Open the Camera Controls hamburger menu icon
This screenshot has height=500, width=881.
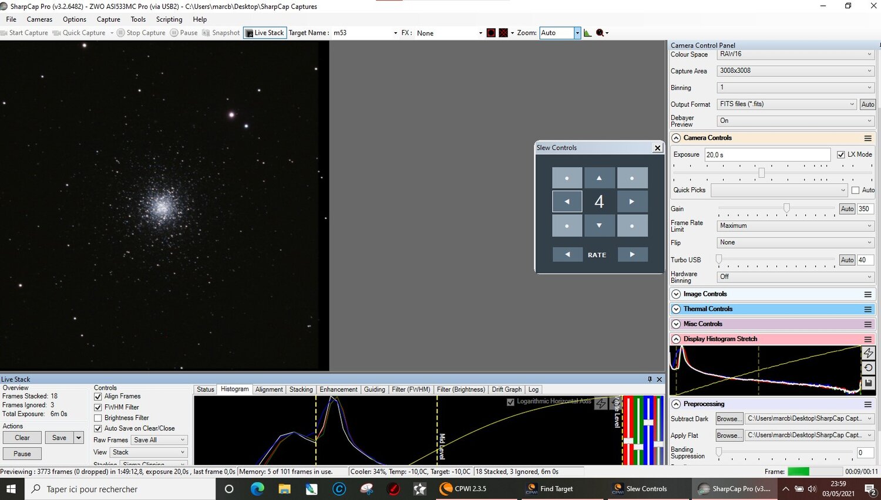pos(867,138)
